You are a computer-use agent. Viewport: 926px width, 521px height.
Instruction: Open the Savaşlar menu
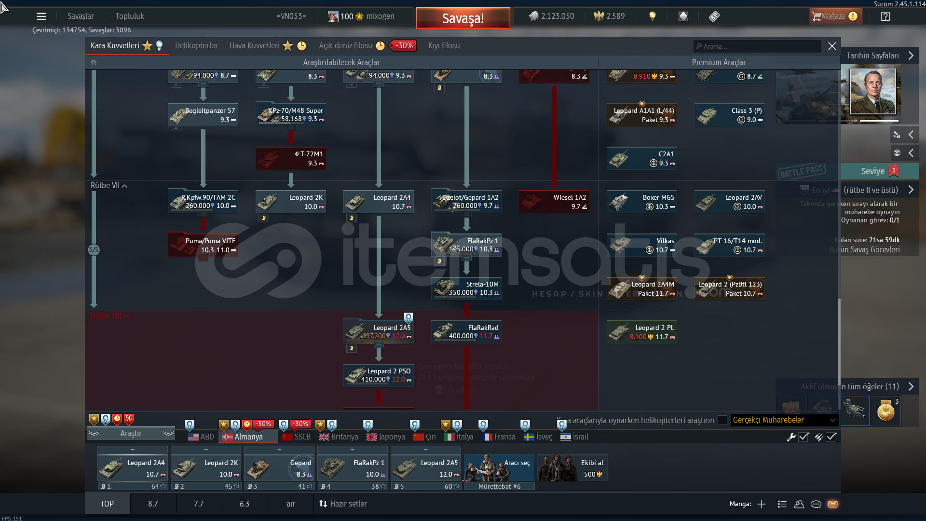[81, 16]
